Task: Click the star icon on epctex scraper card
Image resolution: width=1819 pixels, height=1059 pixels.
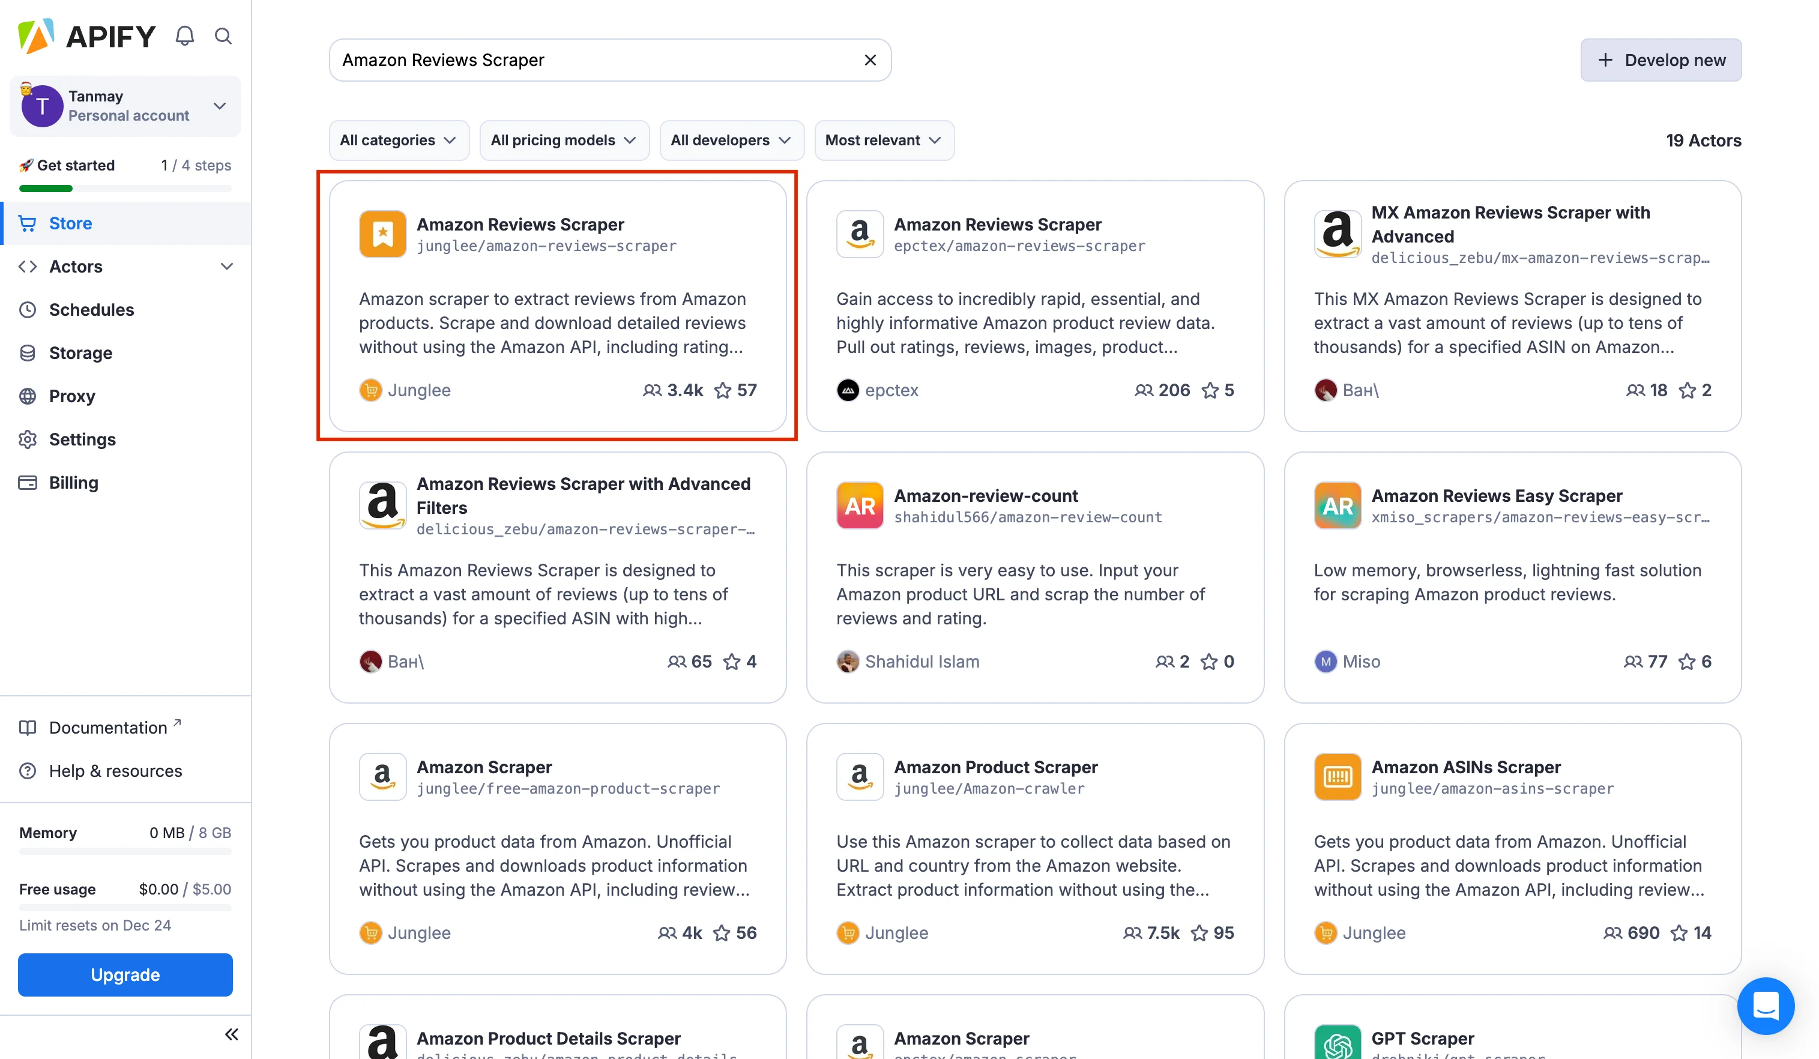Action: click(1210, 391)
